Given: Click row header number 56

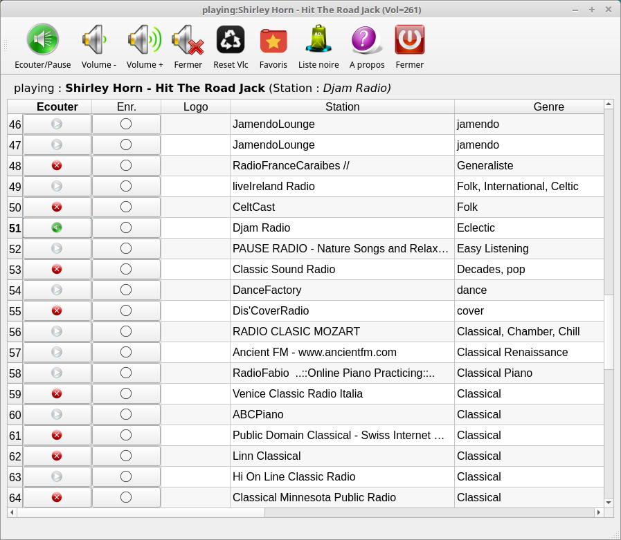Looking at the screenshot, I should click(x=15, y=332).
